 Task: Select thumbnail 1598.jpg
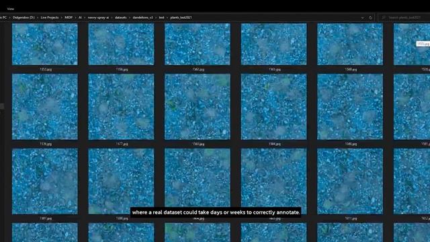click(x=121, y=182)
